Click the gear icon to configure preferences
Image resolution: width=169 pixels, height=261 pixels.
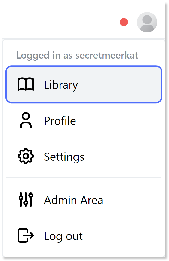pos(26,156)
